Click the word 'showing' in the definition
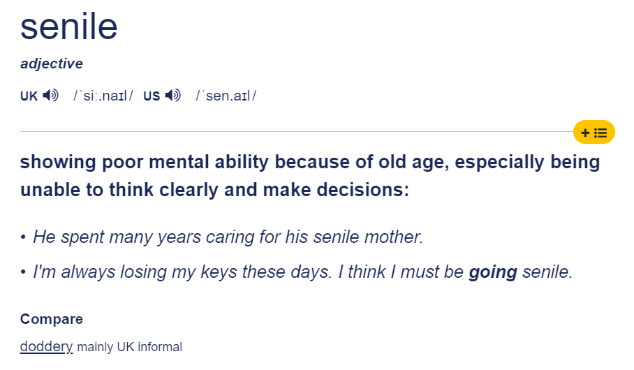The width and height of the screenshot is (634, 370). [x=58, y=162]
